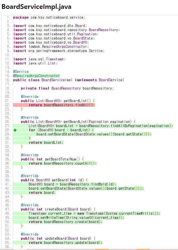Viewport: 178px width, 250px height.
Task: Click the private final BoardRepository field line
Action: tap(67, 88)
